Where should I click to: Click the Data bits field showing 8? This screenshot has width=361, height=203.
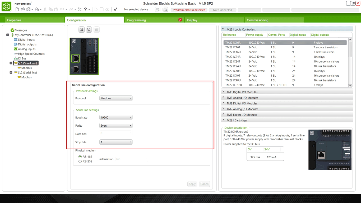pyautogui.click(x=116, y=133)
